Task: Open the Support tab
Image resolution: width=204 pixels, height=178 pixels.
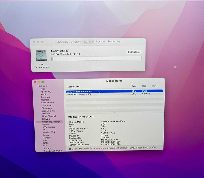Action: click(x=100, y=42)
